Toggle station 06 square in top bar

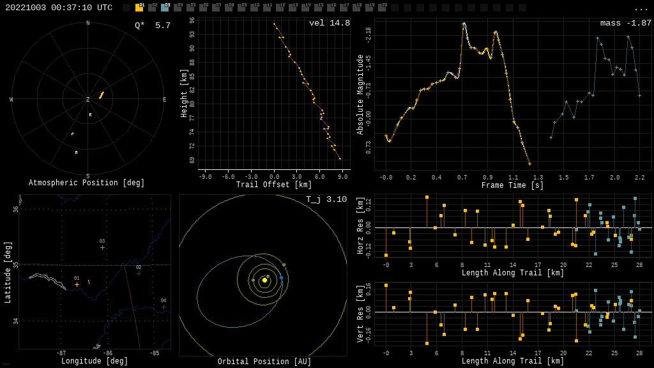(x=203, y=8)
